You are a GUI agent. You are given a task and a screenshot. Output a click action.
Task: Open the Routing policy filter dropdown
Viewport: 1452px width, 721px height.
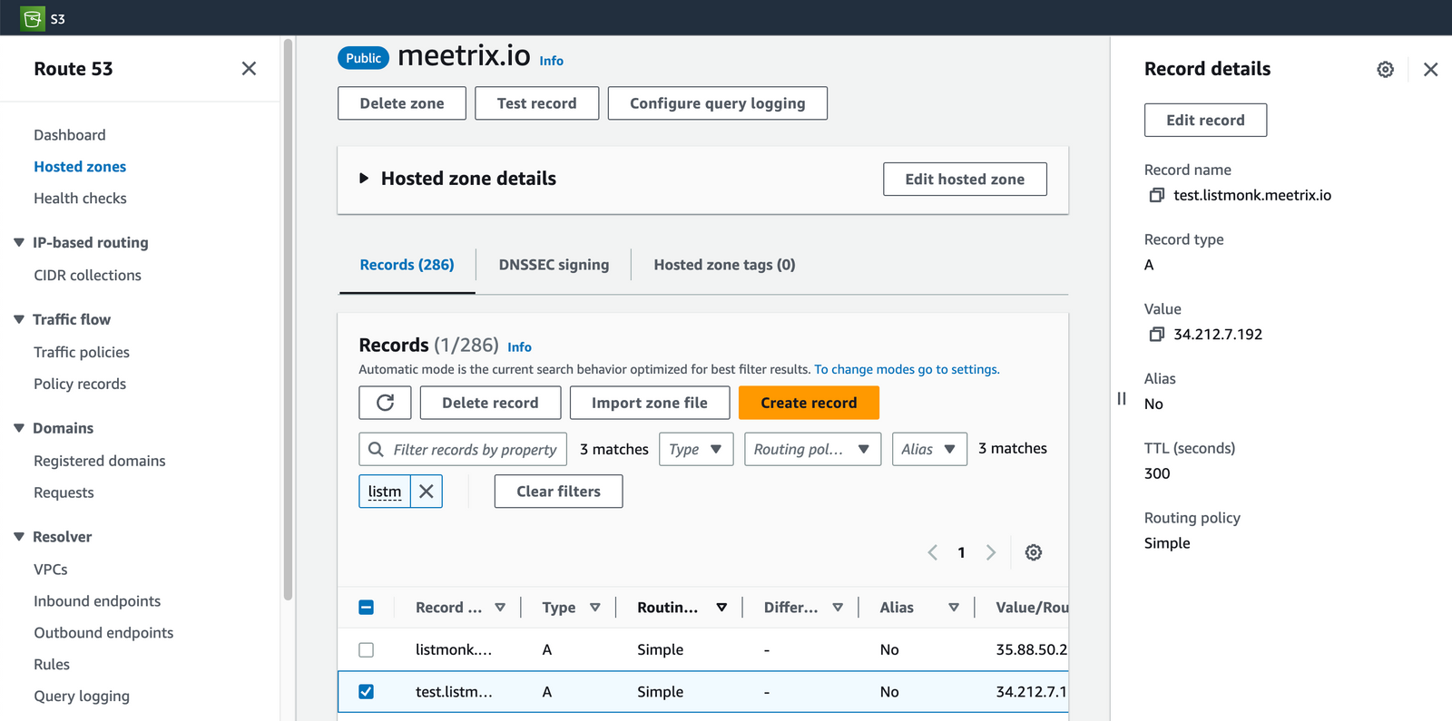coord(812,449)
